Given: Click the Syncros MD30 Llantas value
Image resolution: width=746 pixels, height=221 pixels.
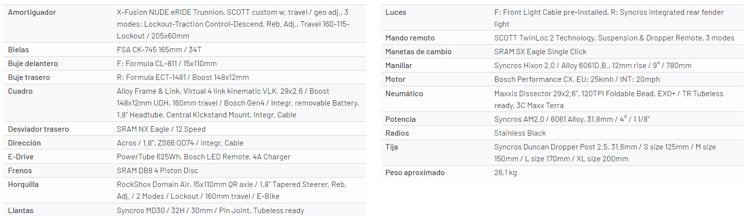Looking at the screenshot, I should point(210,211).
